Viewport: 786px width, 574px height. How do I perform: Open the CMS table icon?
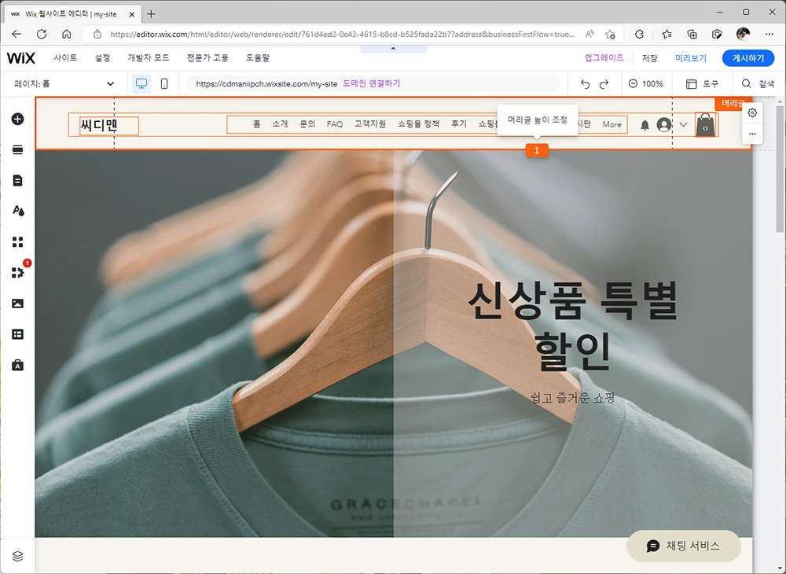(17, 334)
